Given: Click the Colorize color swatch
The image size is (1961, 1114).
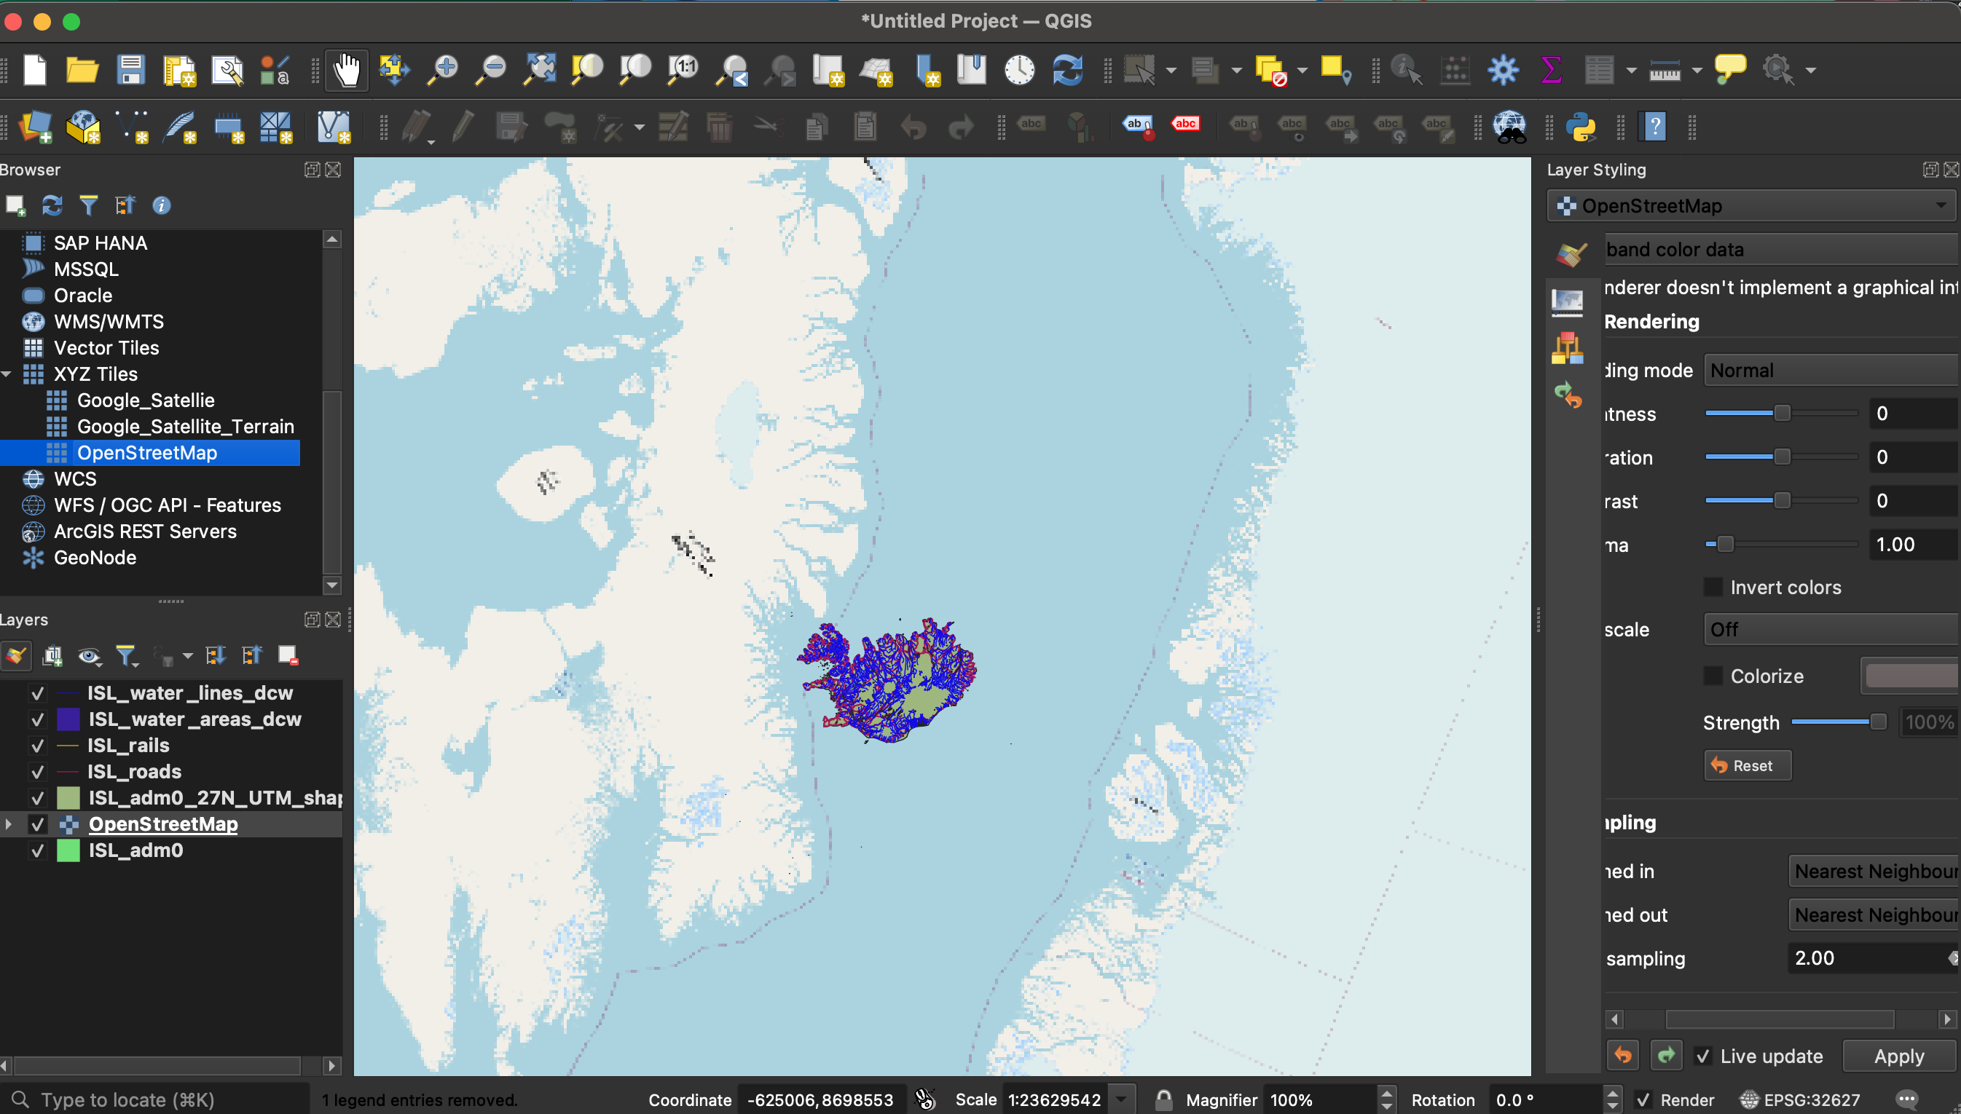Looking at the screenshot, I should [1911, 676].
